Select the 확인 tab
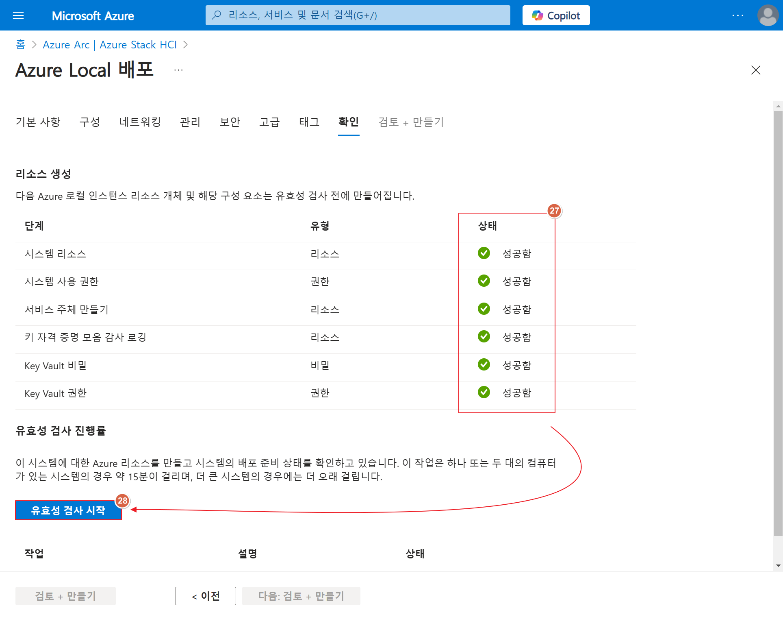Viewport: 783px width, 619px height. 349,122
